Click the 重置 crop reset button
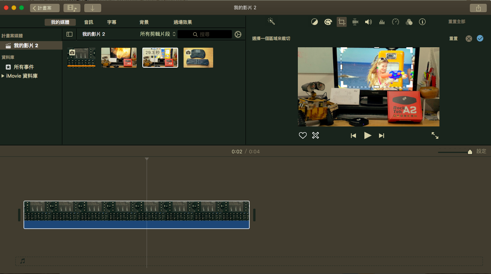Viewport: 491px width, 274px height. click(x=453, y=38)
